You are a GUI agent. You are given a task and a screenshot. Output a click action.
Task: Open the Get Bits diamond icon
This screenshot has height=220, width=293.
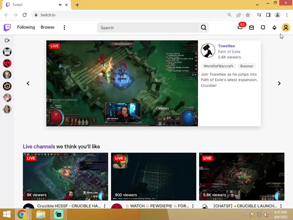click(274, 28)
